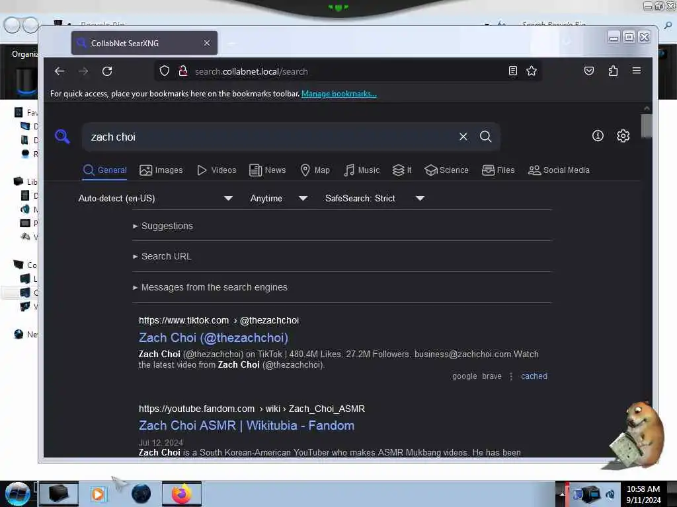
Task: Submit search with magnifier button
Action: (x=486, y=137)
